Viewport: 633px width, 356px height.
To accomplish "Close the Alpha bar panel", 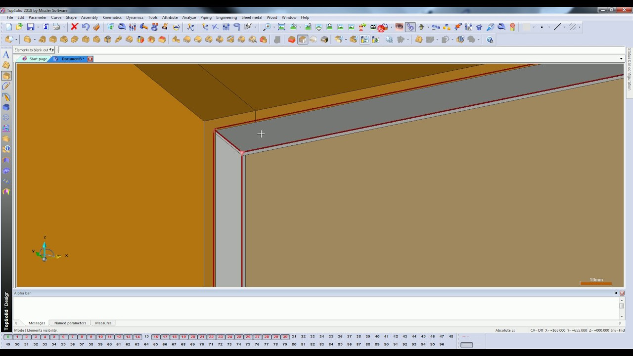I will 622,293.
